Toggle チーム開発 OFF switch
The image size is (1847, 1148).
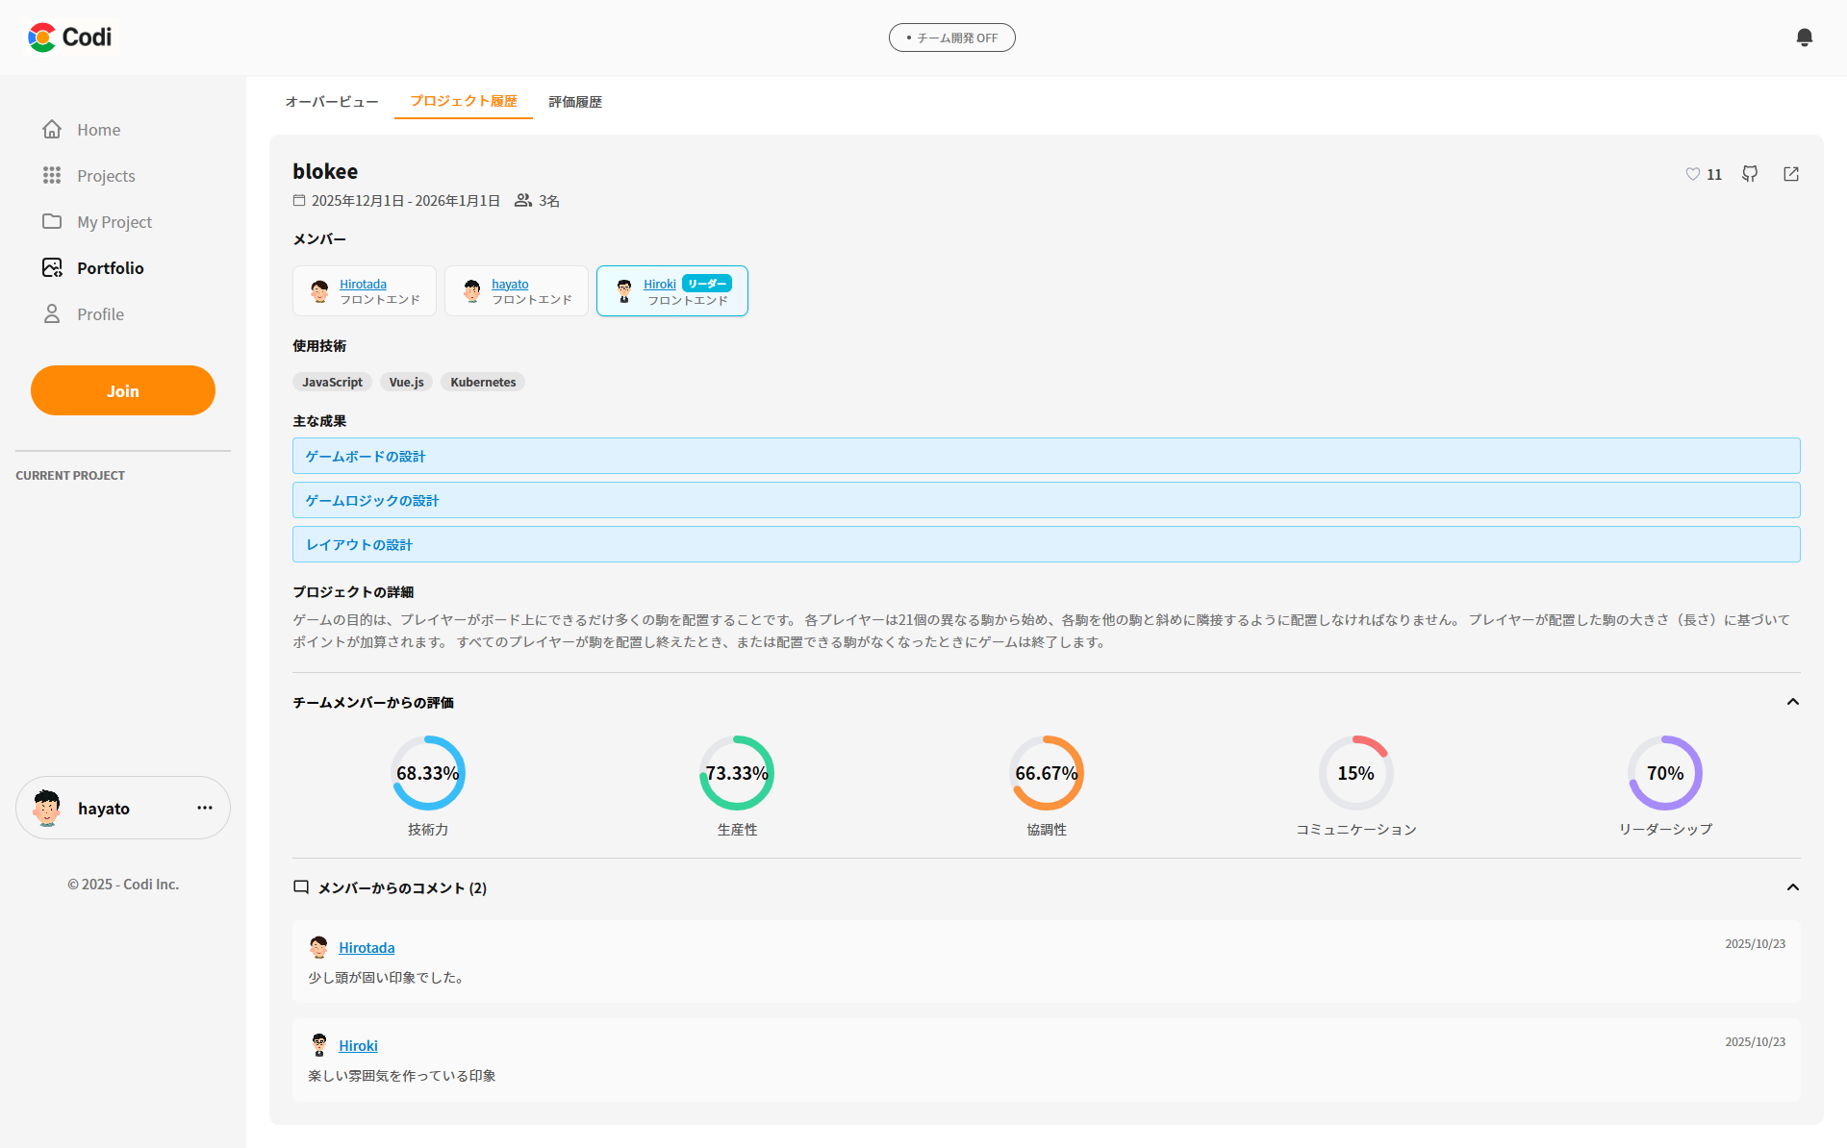tap(951, 37)
